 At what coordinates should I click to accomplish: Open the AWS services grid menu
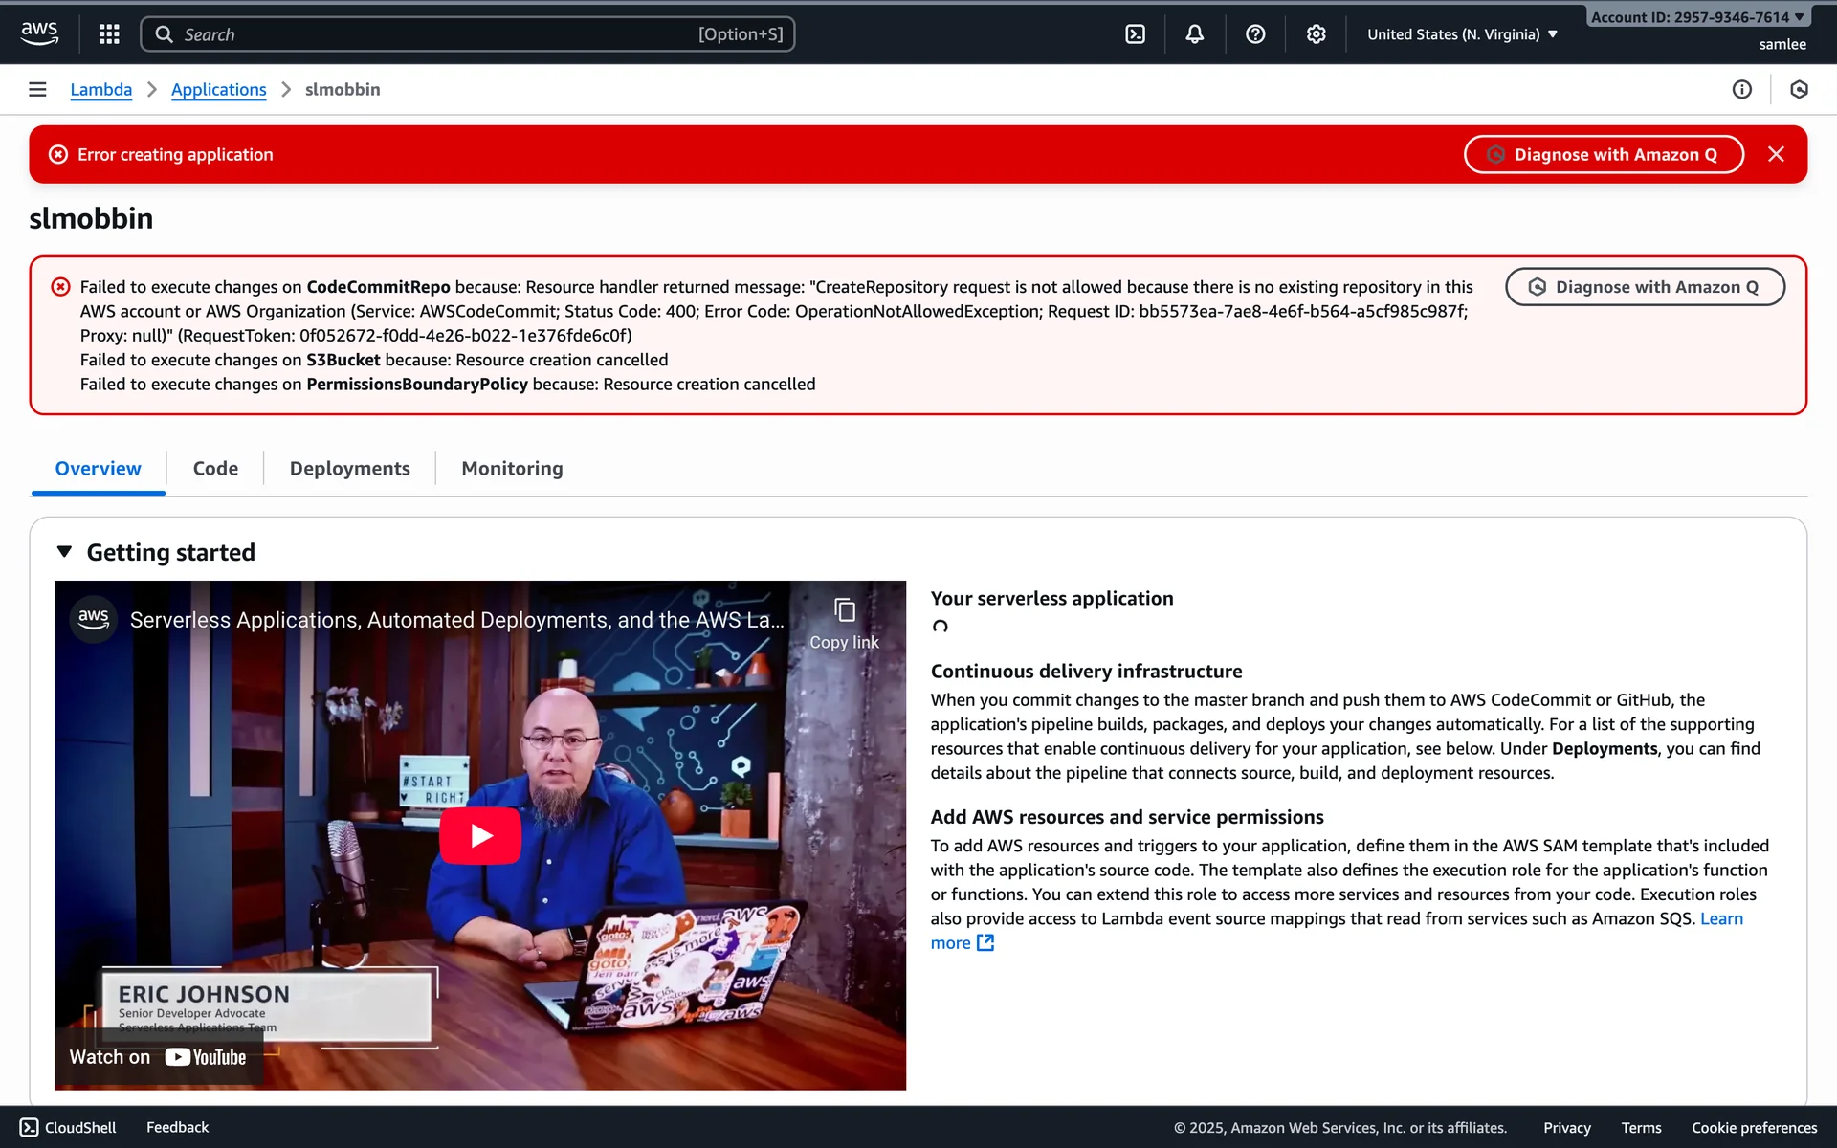click(x=109, y=34)
